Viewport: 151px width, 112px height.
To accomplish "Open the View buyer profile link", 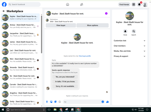I will click(x=85, y=56).
